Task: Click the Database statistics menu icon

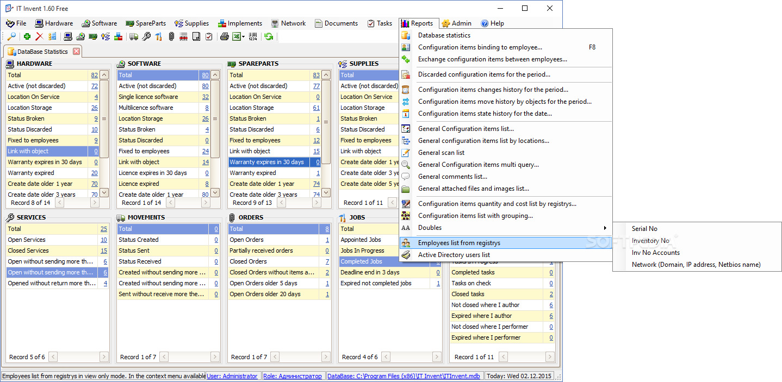Action: click(x=406, y=35)
